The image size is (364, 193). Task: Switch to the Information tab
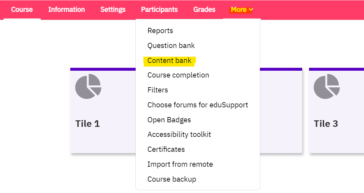point(66,9)
